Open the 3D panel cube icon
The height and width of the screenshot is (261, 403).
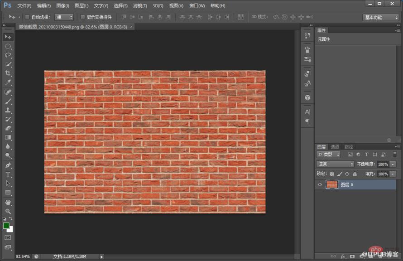[x=307, y=98]
